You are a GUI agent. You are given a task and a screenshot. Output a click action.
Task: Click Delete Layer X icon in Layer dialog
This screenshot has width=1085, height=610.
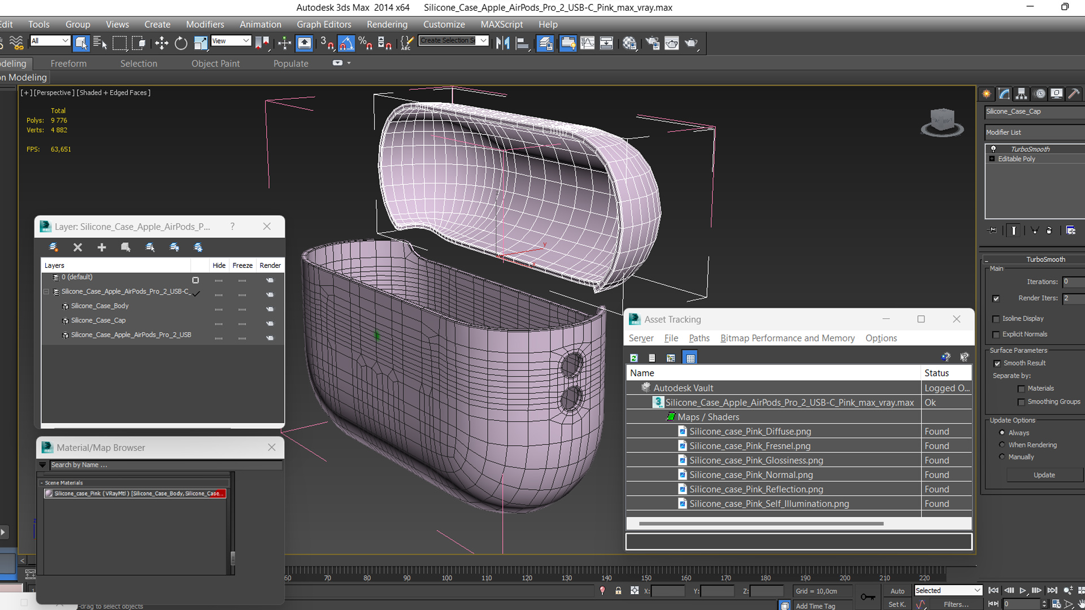[77, 247]
